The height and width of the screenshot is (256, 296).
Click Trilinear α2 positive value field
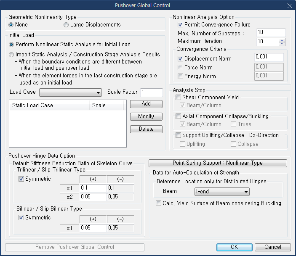[93, 197]
